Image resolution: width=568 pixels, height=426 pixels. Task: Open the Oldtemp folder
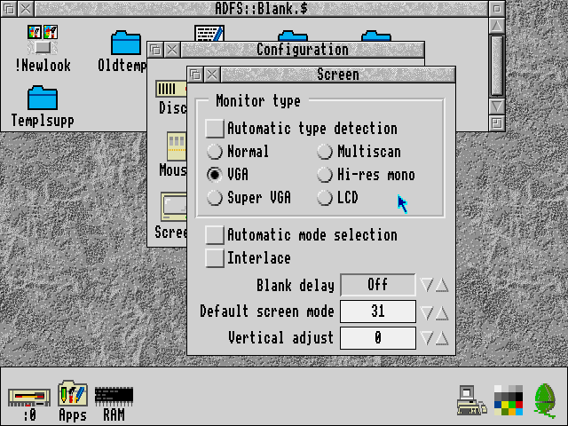tap(125, 44)
